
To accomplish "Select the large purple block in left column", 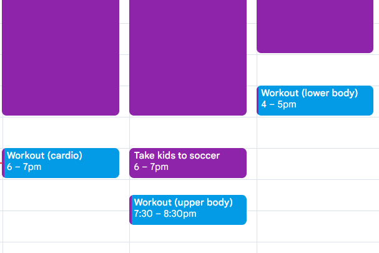I will (61, 56).
